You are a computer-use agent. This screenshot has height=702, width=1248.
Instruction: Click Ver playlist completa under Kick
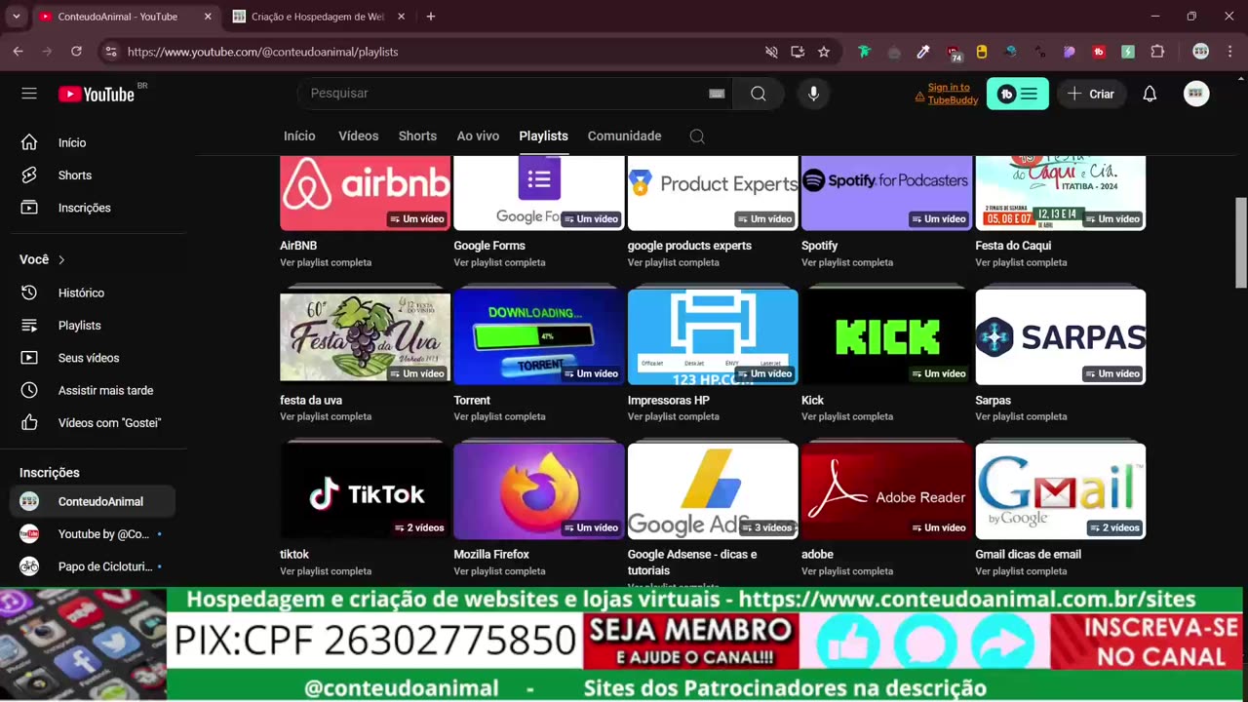click(x=847, y=416)
